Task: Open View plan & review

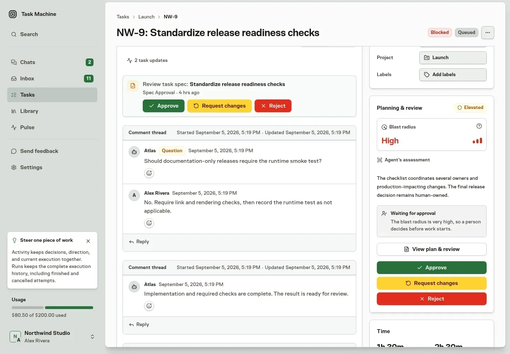Action: tap(432, 249)
